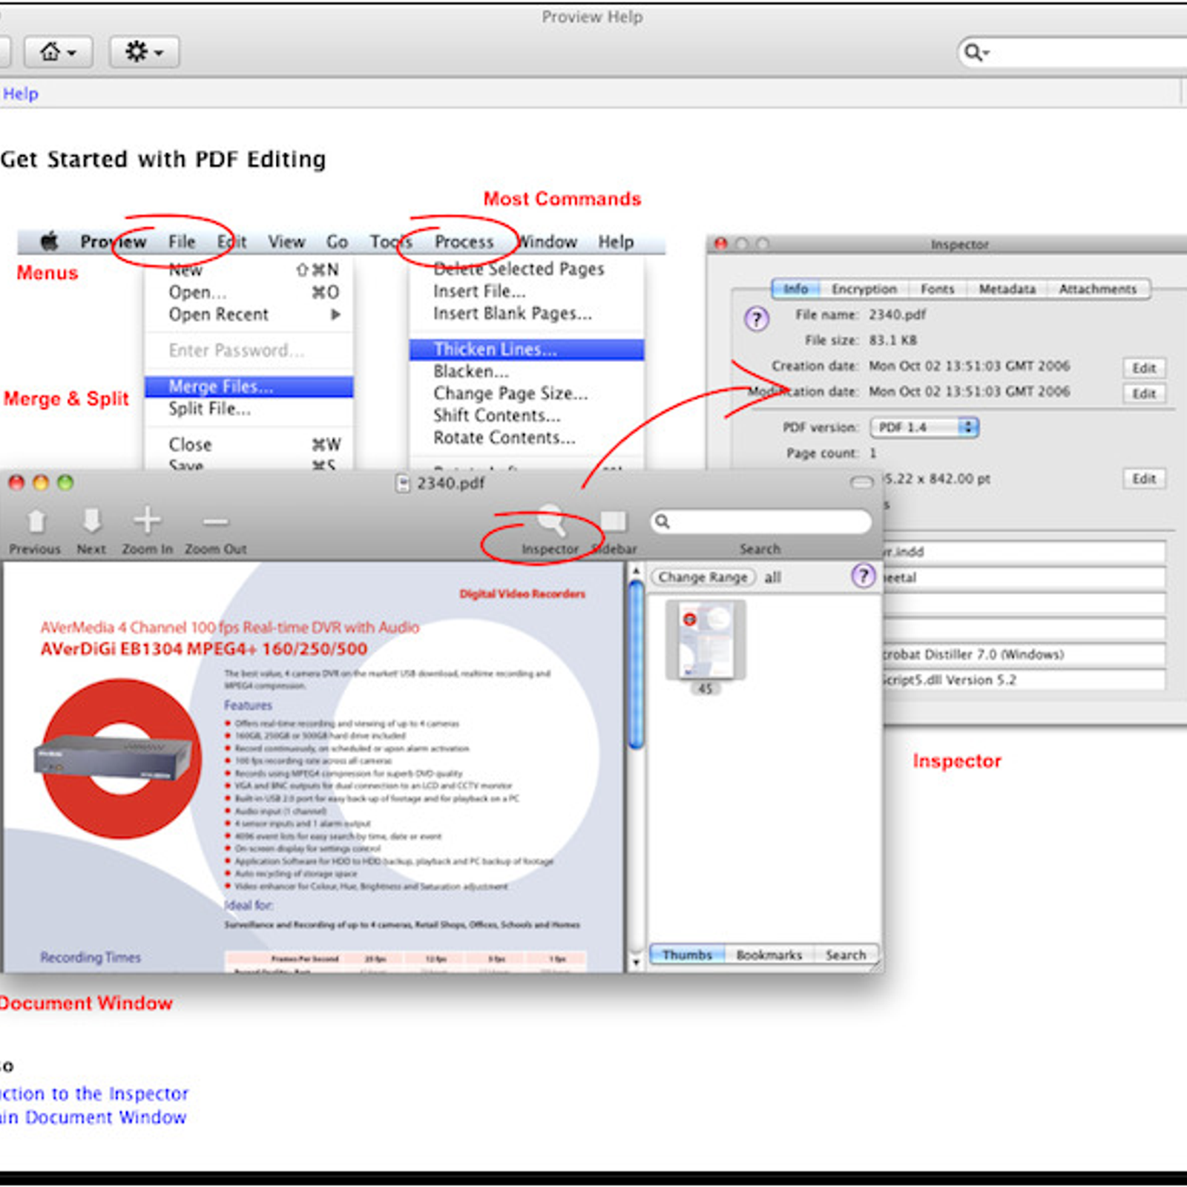Click the Help window search field
The height and width of the screenshot is (1187, 1187).
(1073, 52)
